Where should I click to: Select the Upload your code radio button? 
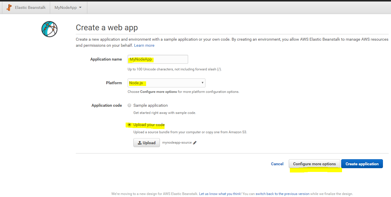tap(129, 125)
